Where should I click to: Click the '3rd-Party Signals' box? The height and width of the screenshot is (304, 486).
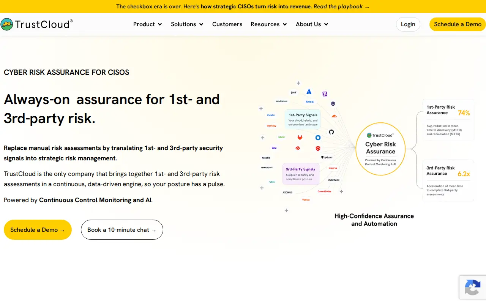[x=300, y=174]
